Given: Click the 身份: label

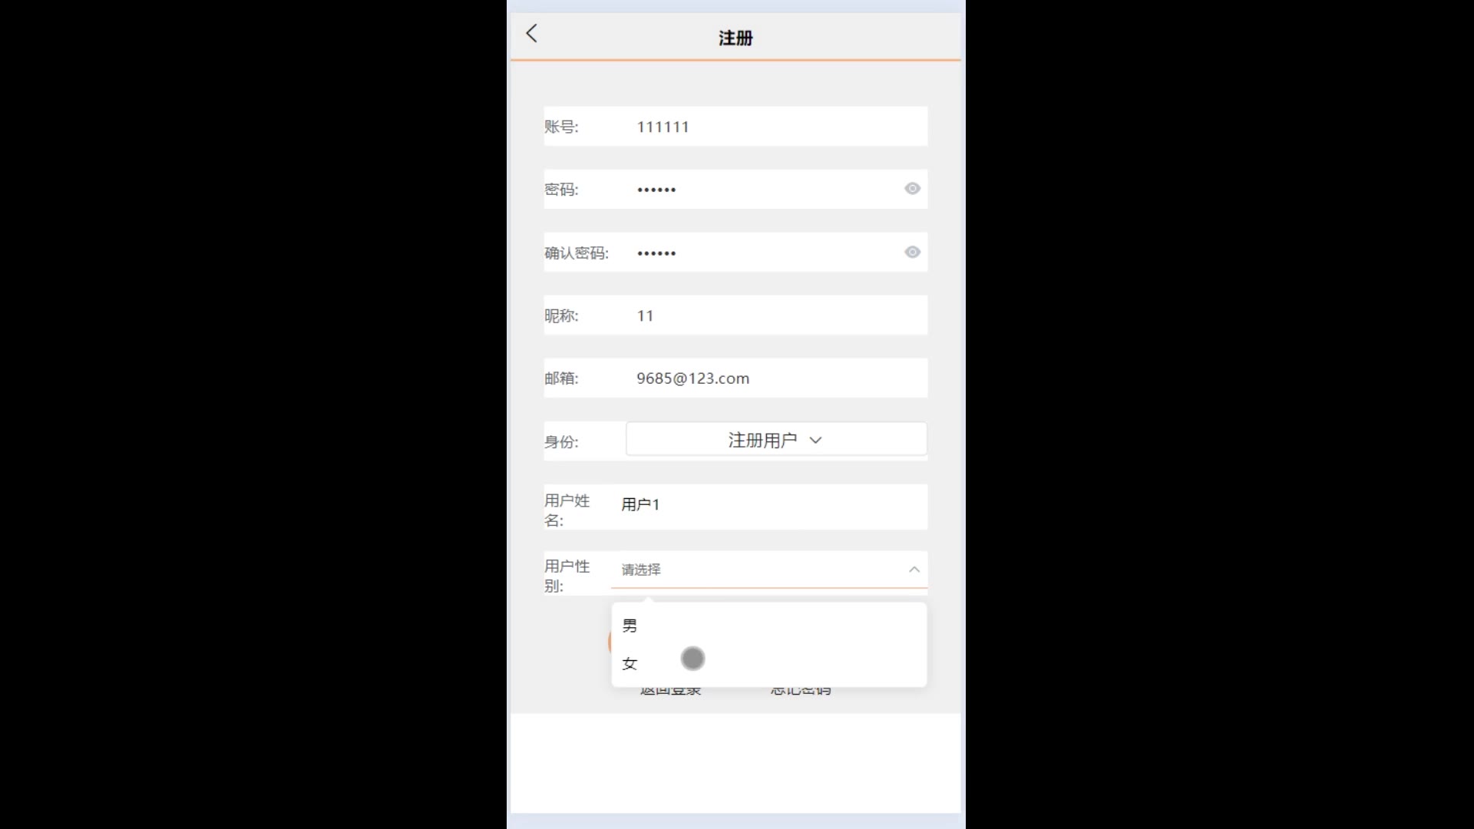Looking at the screenshot, I should [561, 441].
